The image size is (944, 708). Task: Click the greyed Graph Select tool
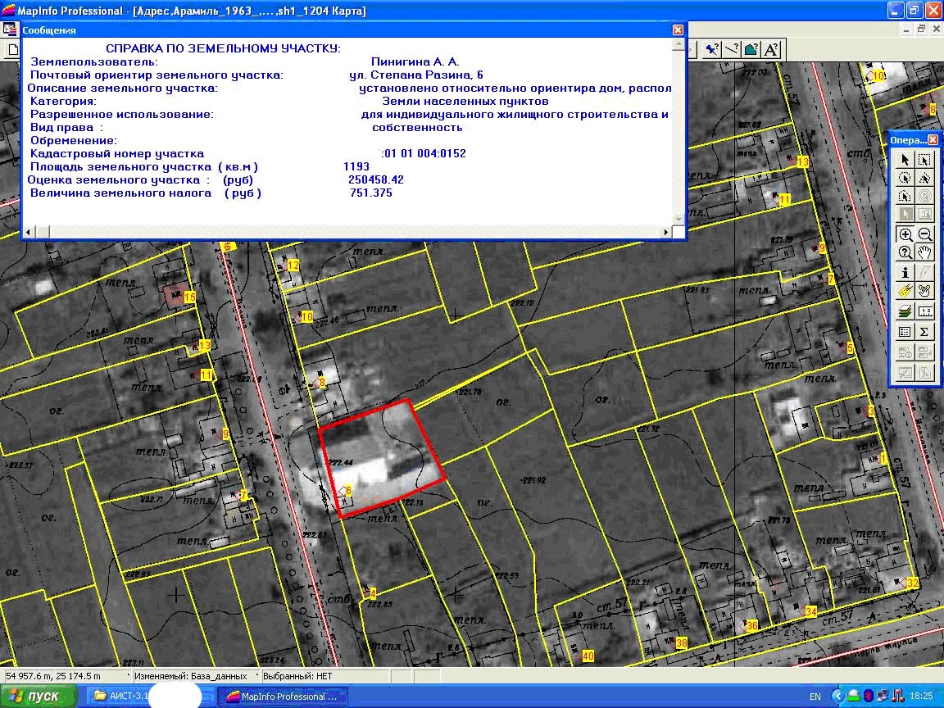tap(924, 214)
